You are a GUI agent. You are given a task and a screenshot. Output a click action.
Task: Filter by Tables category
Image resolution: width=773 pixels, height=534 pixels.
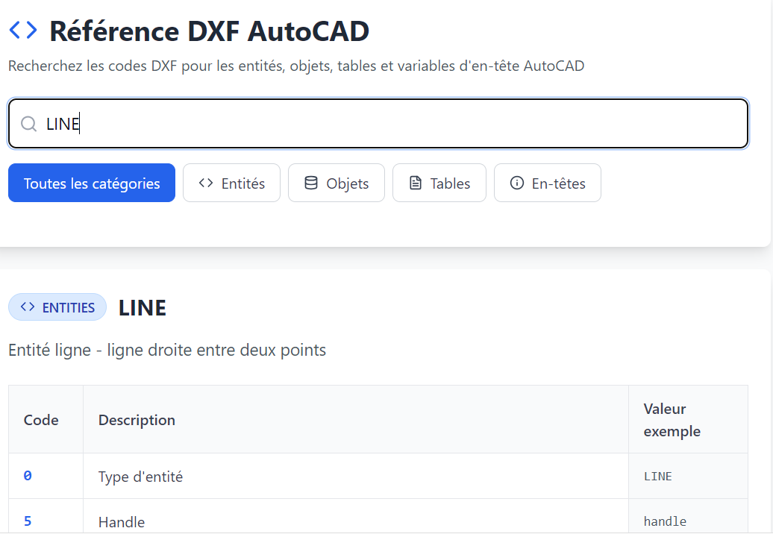click(439, 183)
